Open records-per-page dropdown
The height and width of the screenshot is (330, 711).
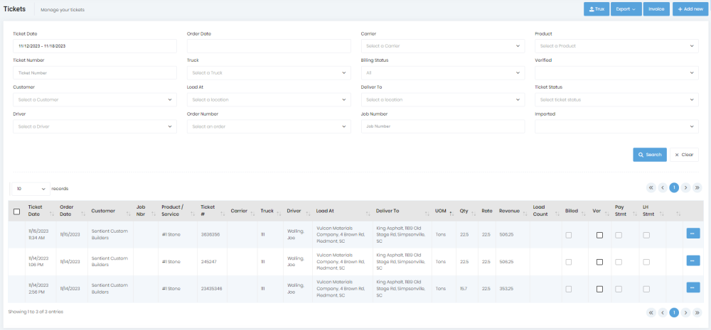click(29, 189)
